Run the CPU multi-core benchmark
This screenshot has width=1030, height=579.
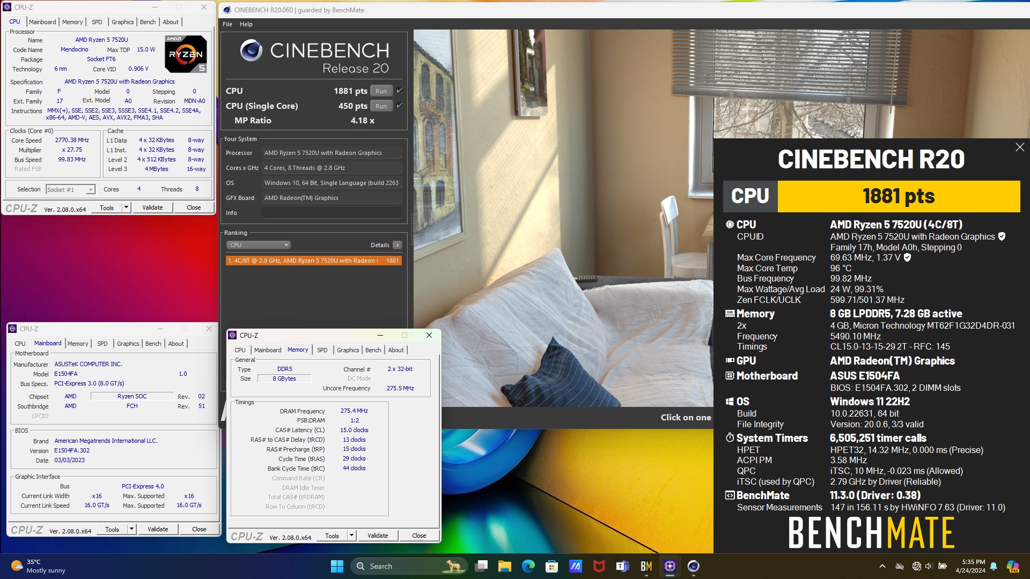[381, 91]
